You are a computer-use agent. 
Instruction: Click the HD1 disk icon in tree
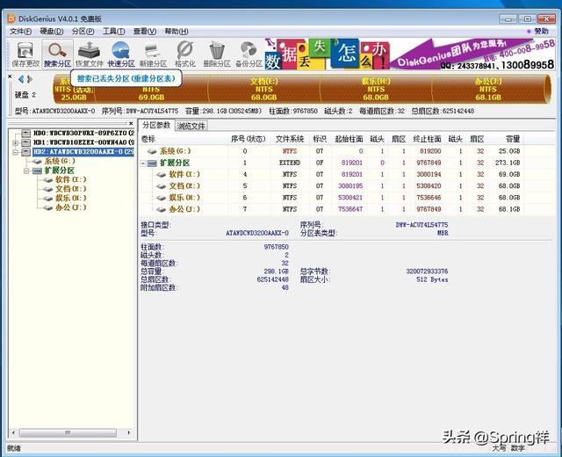[25, 142]
